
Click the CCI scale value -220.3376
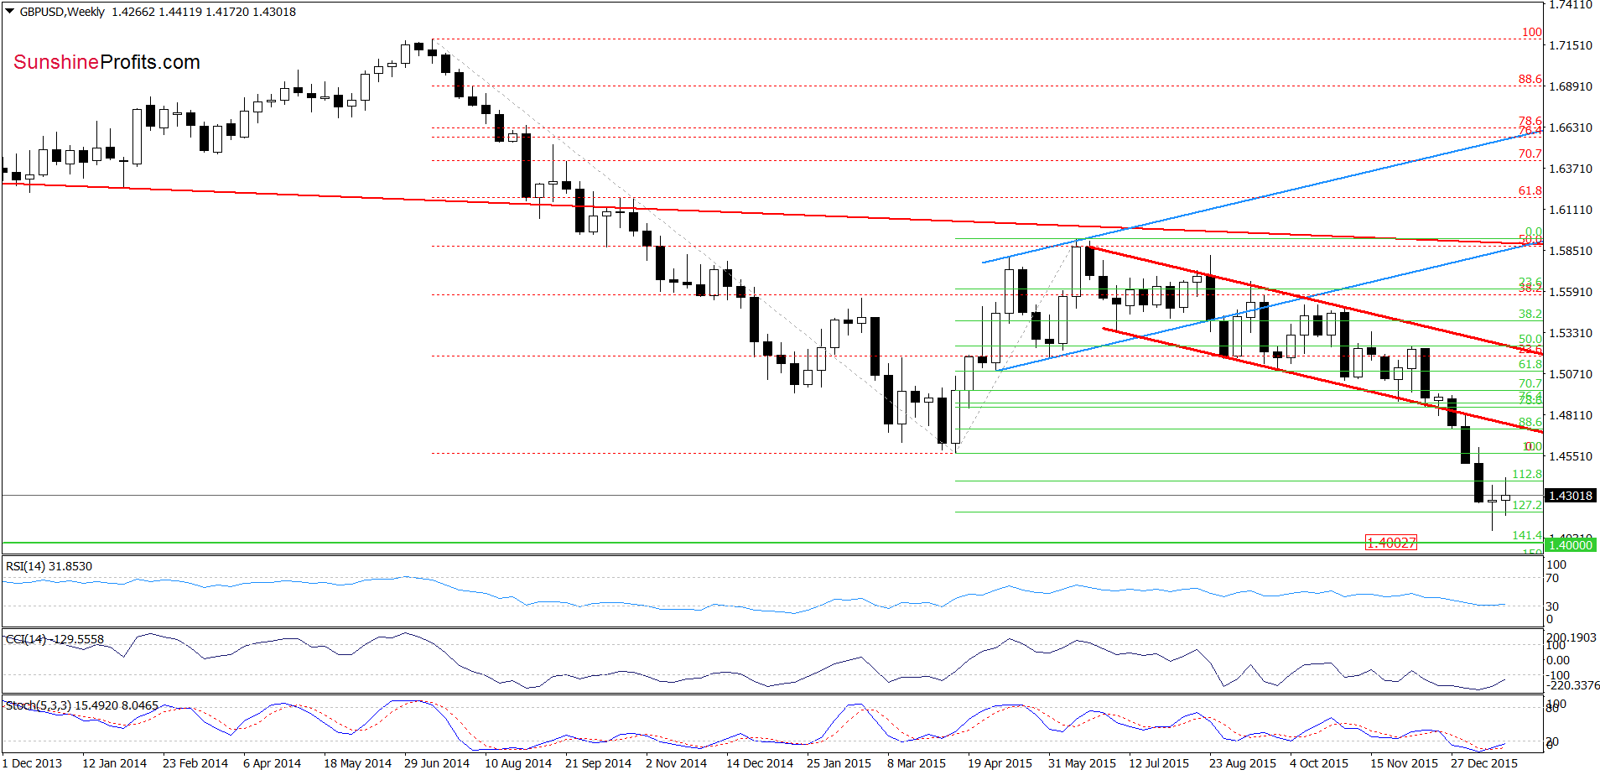coord(1572,685)
